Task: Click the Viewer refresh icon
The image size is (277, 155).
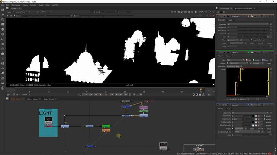Action: 189,12
